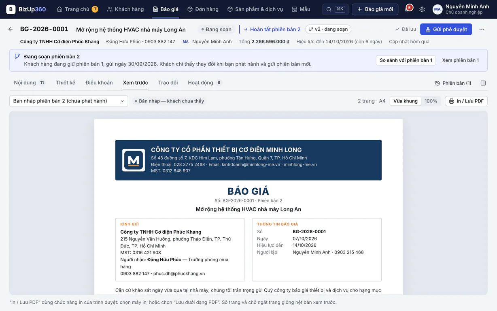Click the quote number BG-2026-0001 heading
The image size is (497, 311).
pos(44,29)
